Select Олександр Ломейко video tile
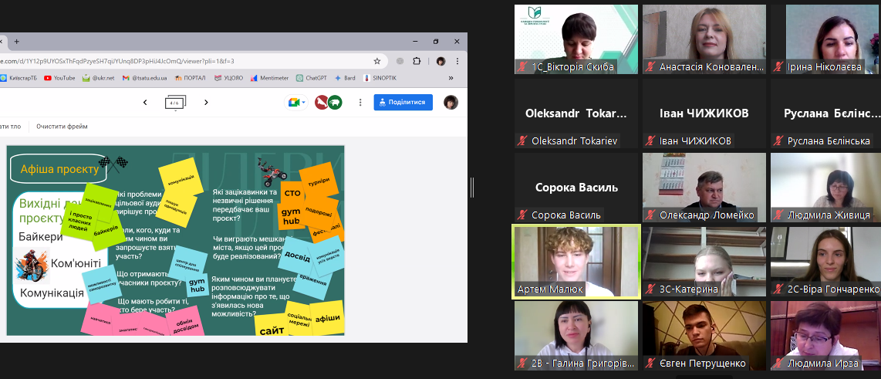881x379 pixels. pos(704,188)
